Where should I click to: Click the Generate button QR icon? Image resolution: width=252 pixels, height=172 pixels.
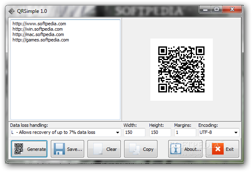tap(19, 149)
